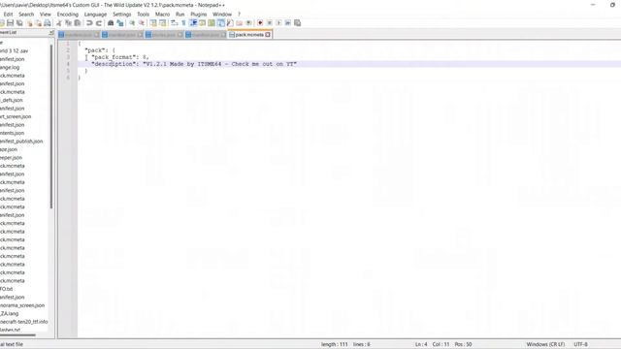The width and height of the screenshot is (621, 349).
Task: Click the "pack_format" line in editor
Action: [120, 57]
